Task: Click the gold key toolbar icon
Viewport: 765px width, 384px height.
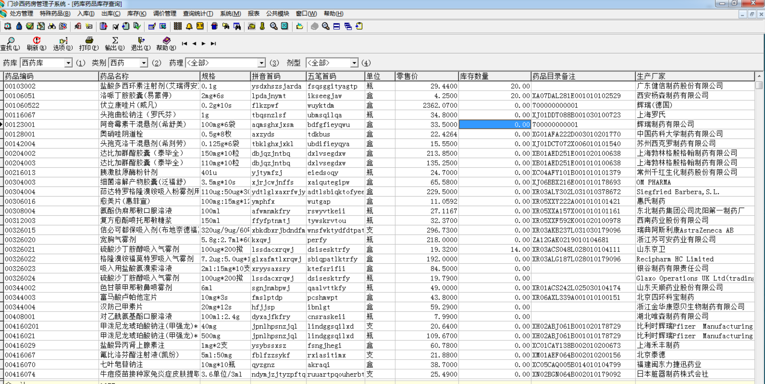Action: [x=262, y=26]
